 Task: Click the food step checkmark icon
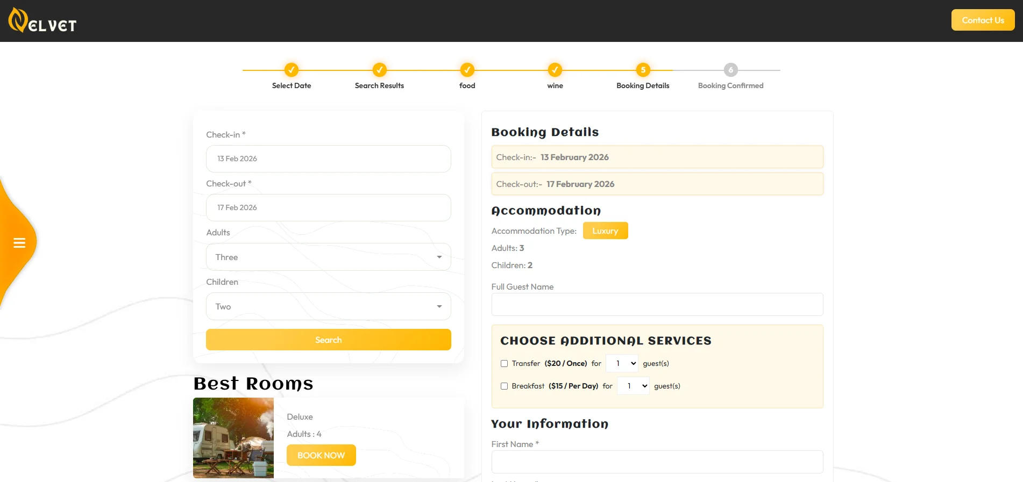tap(467, 70)
